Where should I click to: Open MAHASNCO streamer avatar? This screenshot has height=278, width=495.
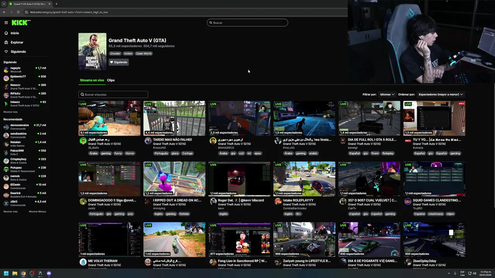pyautogui.click(x=213, y=141)
